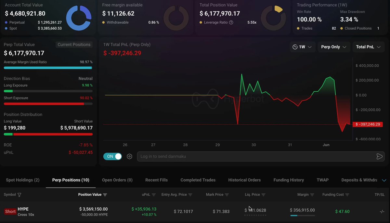
Task: Sort by Liq. Price column icon
Action: pos(264,195)
